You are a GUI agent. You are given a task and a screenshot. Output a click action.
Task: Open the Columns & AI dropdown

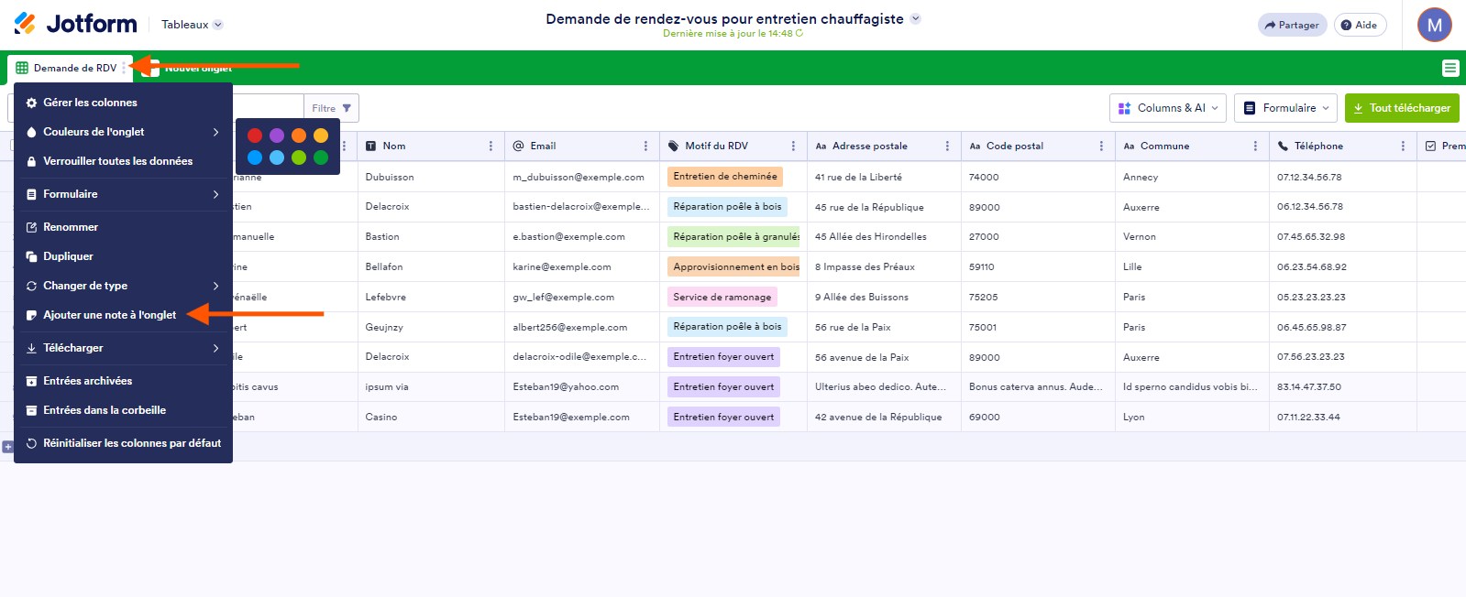click(1168, 108)
